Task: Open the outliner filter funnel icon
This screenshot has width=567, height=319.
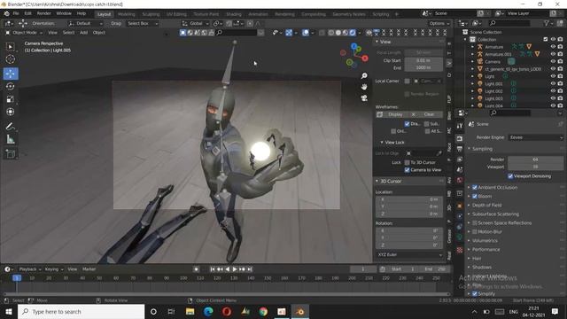Action: tap(547, 23)
